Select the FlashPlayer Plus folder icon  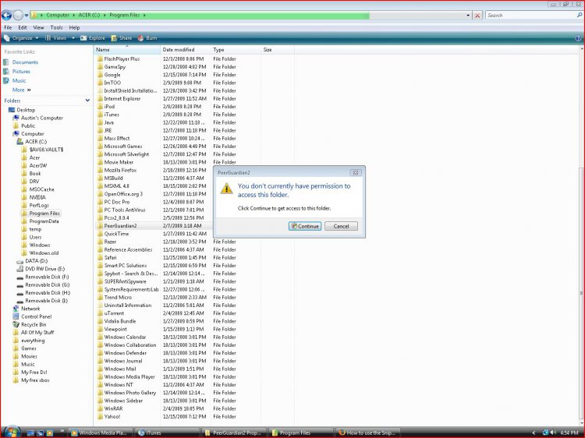click(100, 59)
